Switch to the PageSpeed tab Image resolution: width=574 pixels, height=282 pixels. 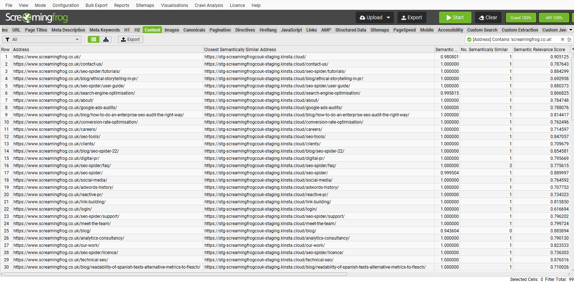(x=404, y=30)
